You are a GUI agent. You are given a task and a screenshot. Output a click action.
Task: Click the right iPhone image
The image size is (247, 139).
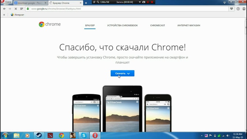158,113
